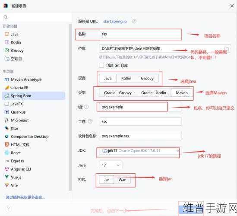237x216 pixels.
Task: Open server URL settings gear
Action: click(x=134, y=21)
